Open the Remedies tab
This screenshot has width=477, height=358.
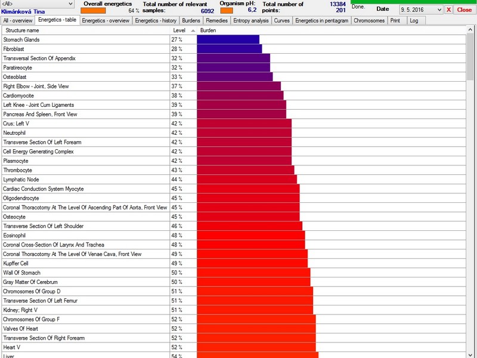pyautogui.click(x=216, y=21)
